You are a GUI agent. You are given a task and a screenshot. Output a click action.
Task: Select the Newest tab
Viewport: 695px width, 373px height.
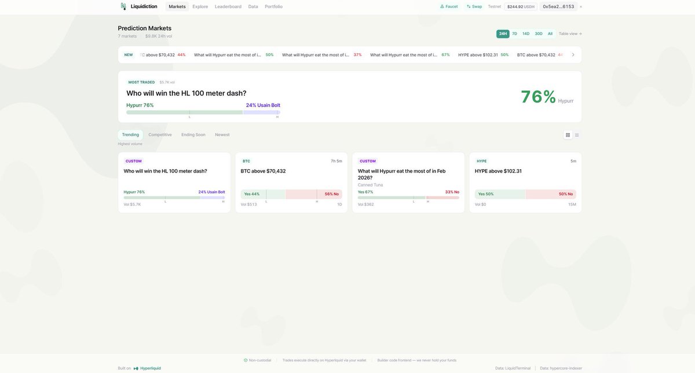(x=222, y=134)
